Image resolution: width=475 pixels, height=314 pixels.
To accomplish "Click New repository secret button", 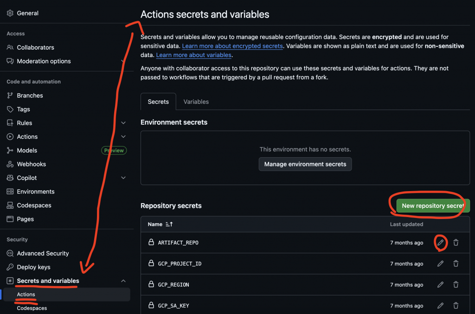I will 433,205.
